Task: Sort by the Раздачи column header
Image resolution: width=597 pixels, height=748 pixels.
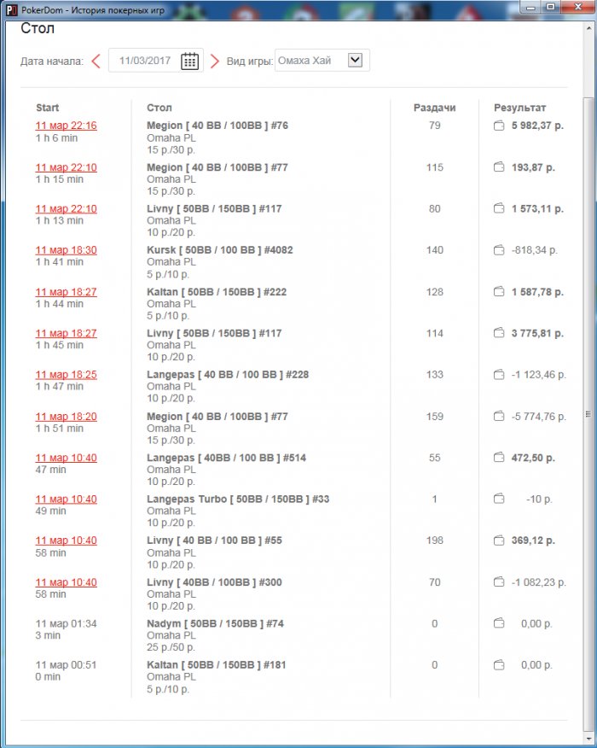Action: (434, 108)
